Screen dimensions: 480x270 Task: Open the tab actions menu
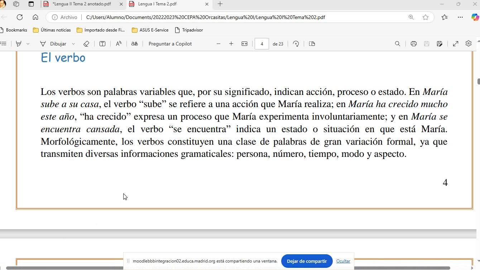tap(31, 4)
